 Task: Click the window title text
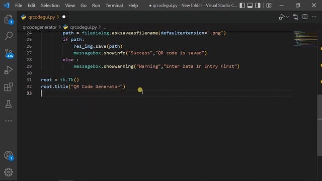[193, 6]
